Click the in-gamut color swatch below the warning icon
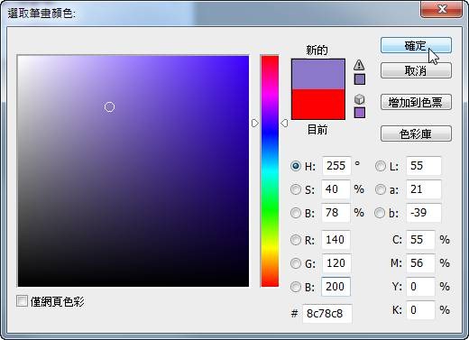This screenshot has height=340, width=469. tap(360, 79)
